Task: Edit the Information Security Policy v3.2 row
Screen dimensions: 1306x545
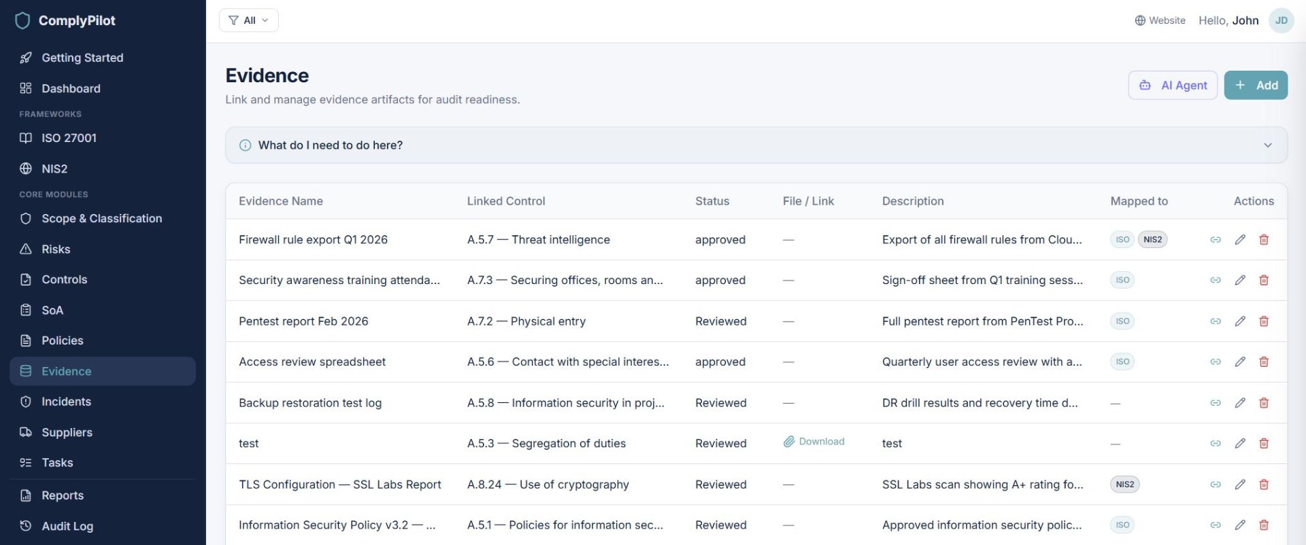Action: [1240, 525]
